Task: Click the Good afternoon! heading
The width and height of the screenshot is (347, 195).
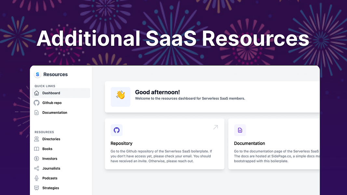Action: [157, 92]
